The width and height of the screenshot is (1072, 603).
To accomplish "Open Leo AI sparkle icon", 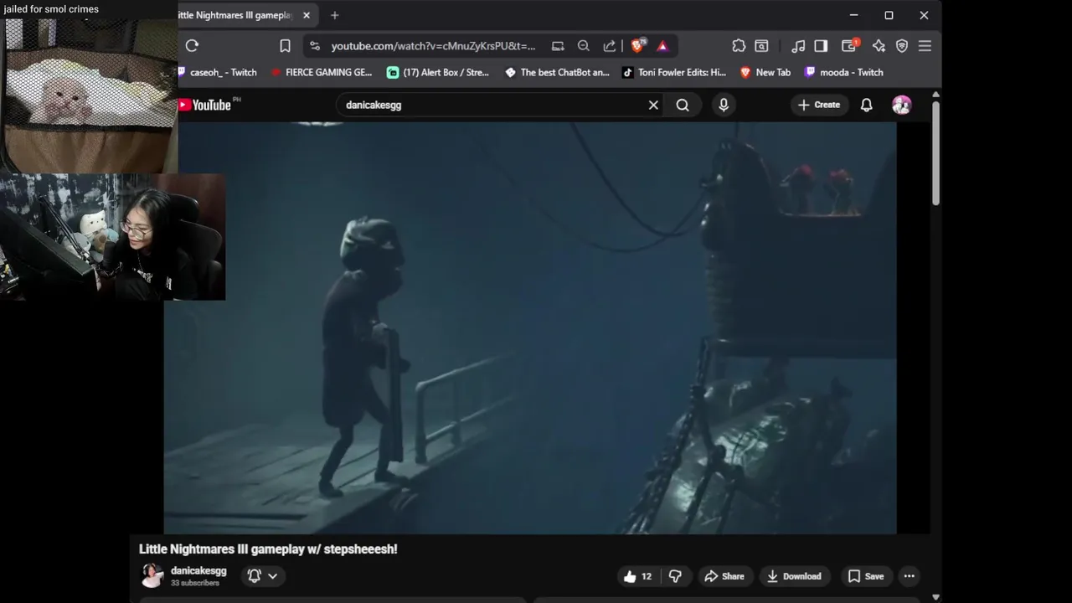I will tap(879, 46).
